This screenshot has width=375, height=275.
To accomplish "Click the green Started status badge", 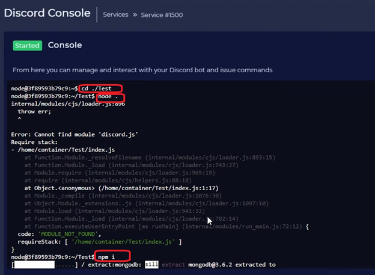I will click(x=28, y=46).
